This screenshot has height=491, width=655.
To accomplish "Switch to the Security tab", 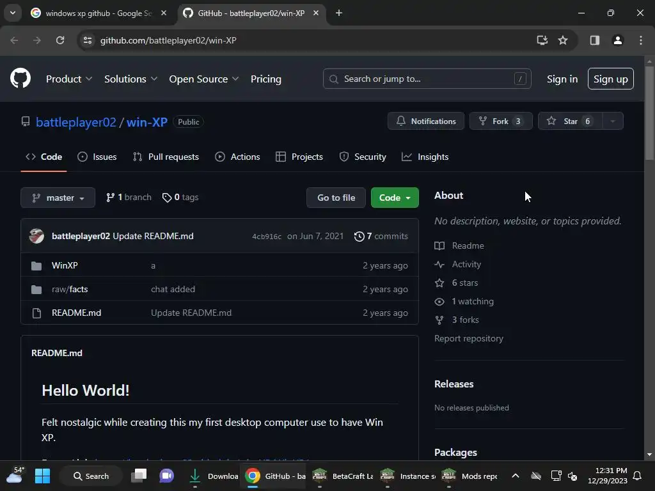I will pyautogui.click(x=363, y=157).
